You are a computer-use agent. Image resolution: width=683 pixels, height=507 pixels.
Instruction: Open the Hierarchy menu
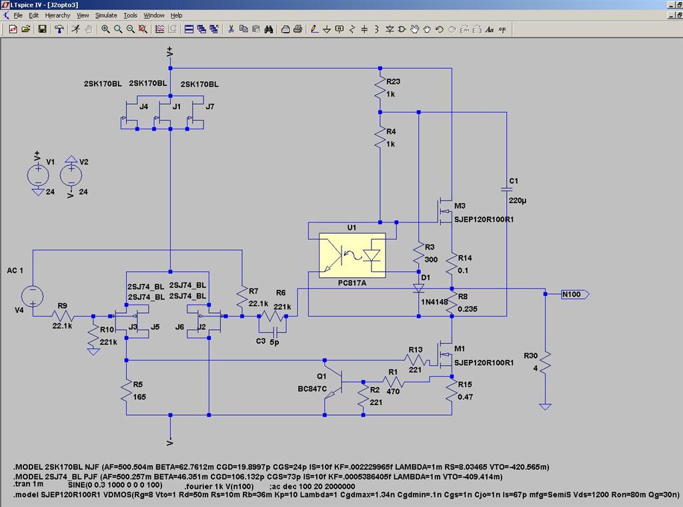pyautogui.click(x=57, y=15)
